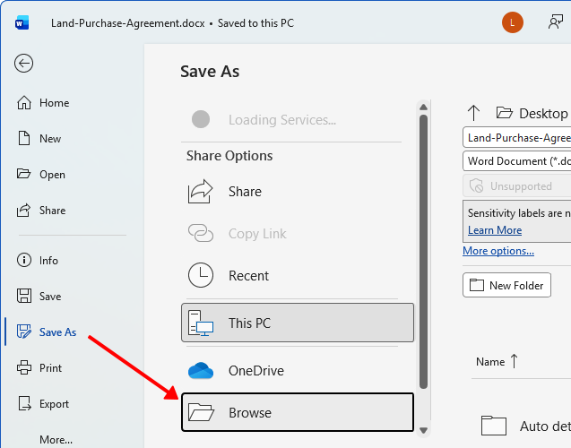
Task: Click the New blank page icon
Action: pyautogui.click(x=24, y=138)
